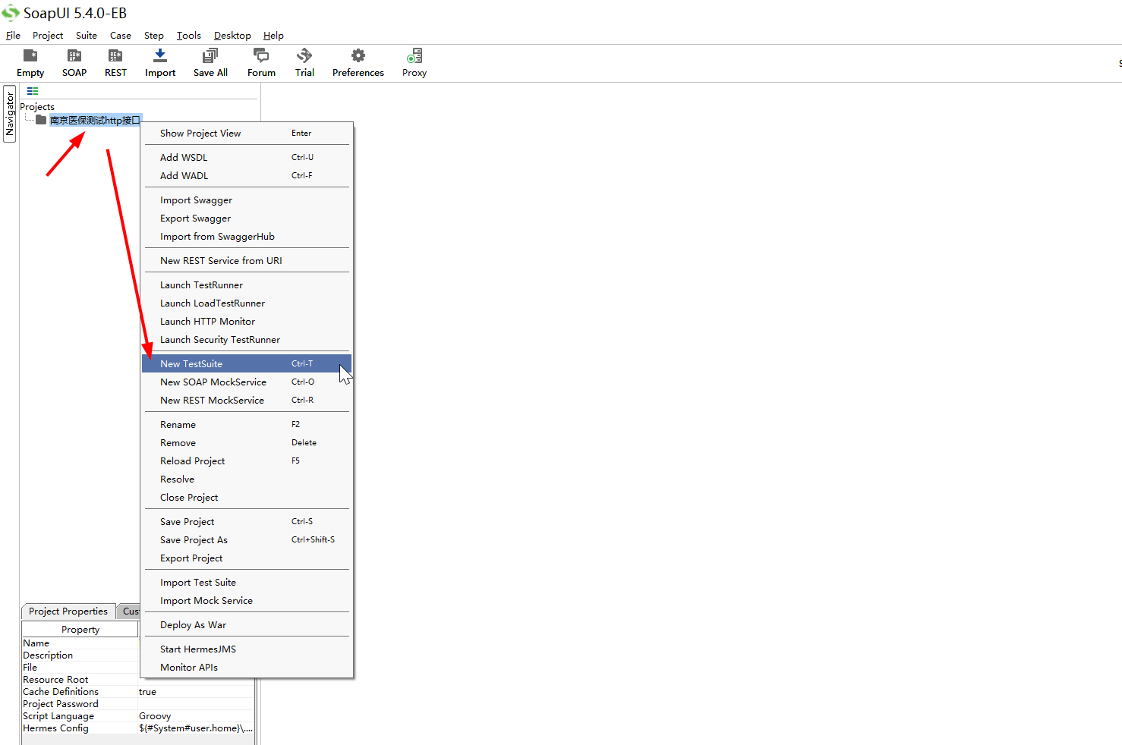Select Close Project
The width and height of the screenshot is (1122, 745).
point(247,497)
